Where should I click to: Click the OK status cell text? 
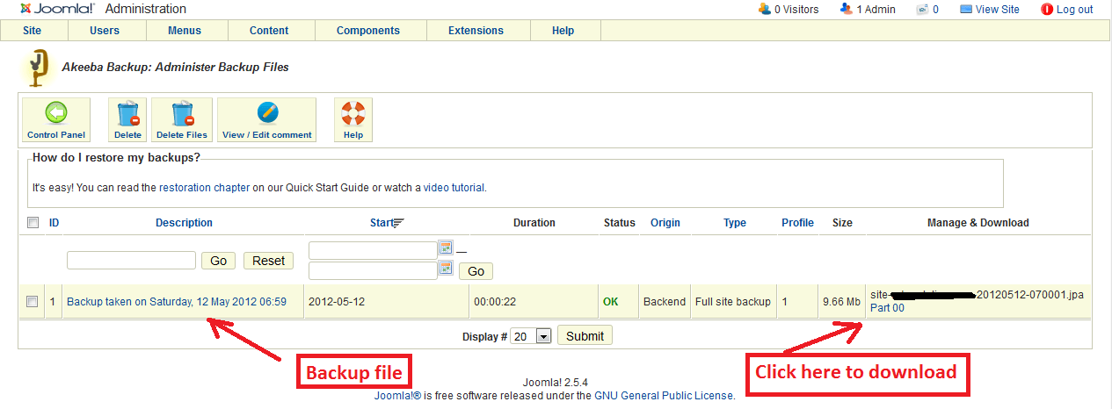[x=610, y=302]
